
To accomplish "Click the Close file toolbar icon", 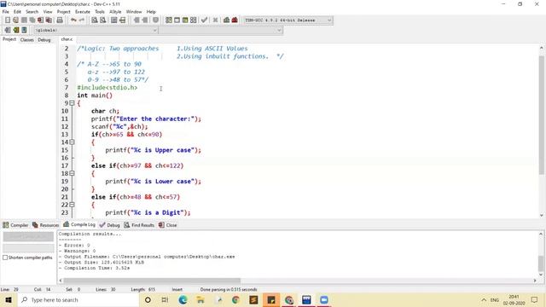I will pyautogui.click(x=41, y=20).
